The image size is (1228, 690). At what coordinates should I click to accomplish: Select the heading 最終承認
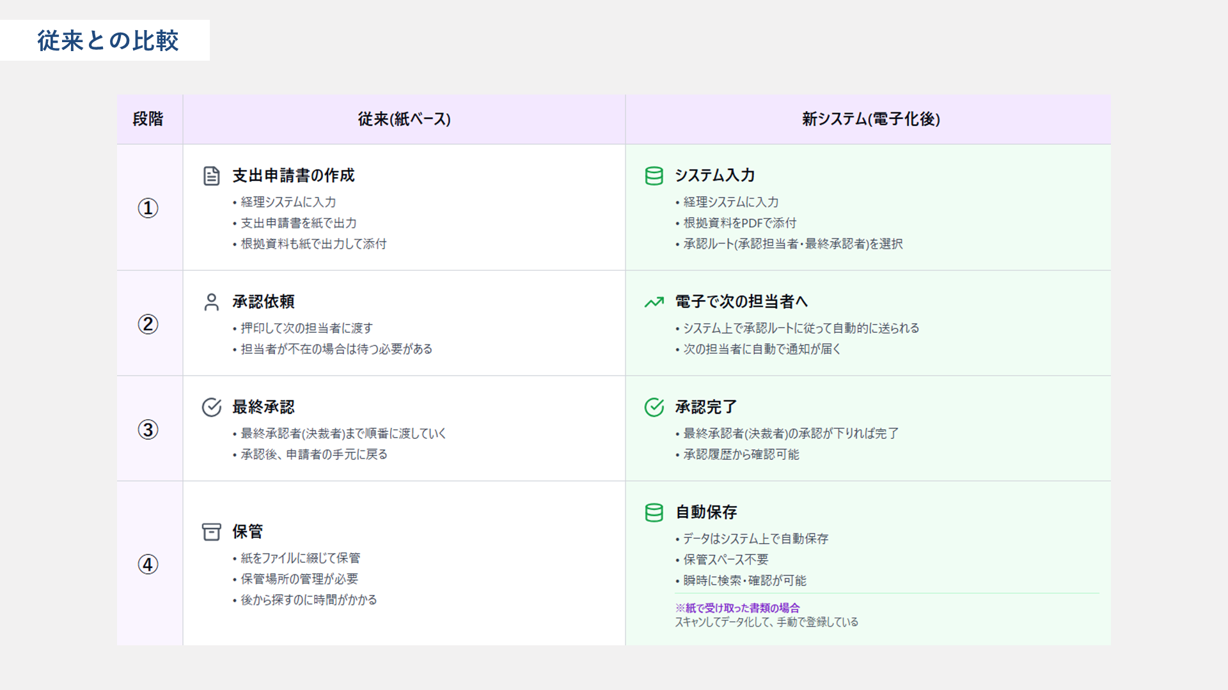tap(264, 407)
